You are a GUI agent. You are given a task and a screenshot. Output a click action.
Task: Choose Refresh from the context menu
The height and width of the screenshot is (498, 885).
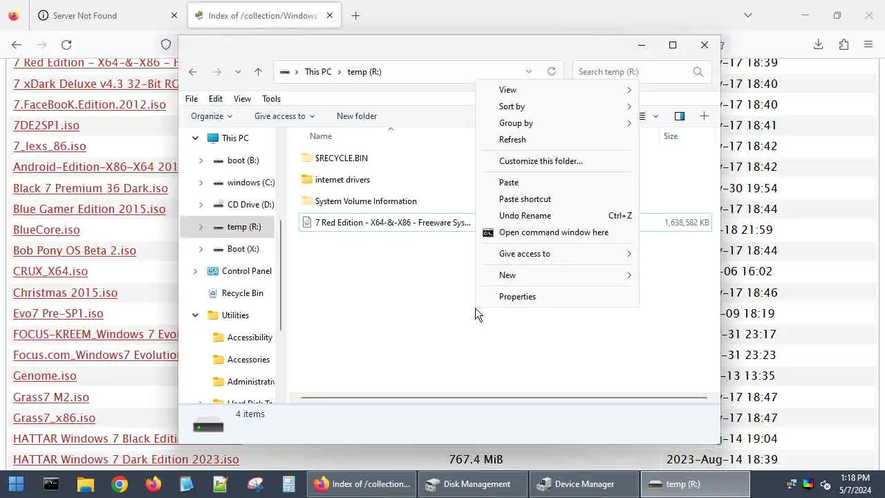tap(557, 140)
